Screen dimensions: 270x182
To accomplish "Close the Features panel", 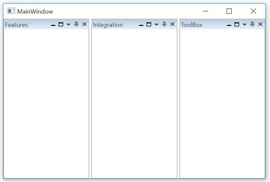I will 84,24.
